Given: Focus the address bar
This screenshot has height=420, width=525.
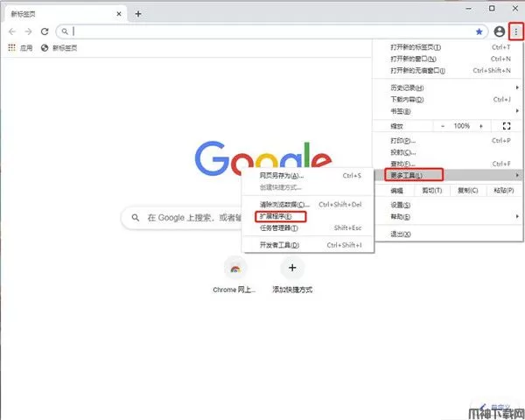Looking at the screenshot, I should (271, 31).
